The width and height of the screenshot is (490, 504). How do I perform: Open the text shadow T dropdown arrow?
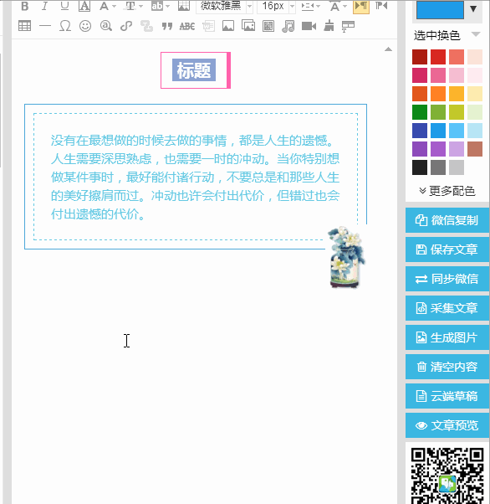pos(140,6)
